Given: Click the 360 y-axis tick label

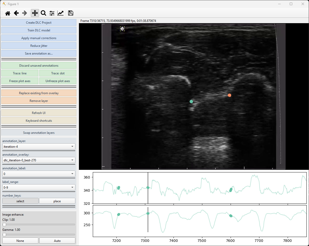Looking at the screenshot, I should (87, 177).
